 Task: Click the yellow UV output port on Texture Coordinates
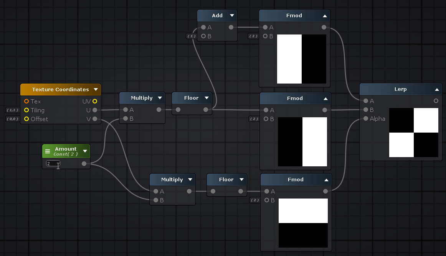point(94,101)
